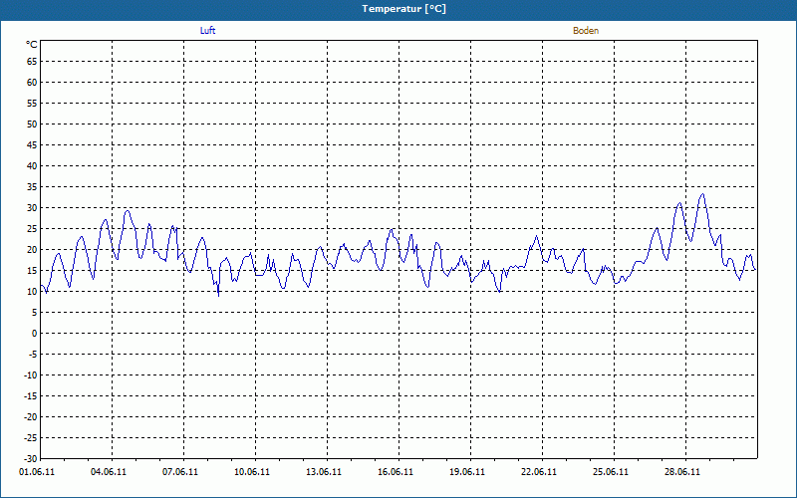Click the positive 25 value on the y-axis
The height and width of the screenshot is (498, 797).
point(32,229)
